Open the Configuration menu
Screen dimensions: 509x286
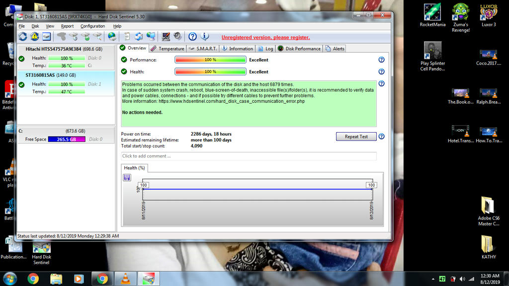(x=92, y=26)
